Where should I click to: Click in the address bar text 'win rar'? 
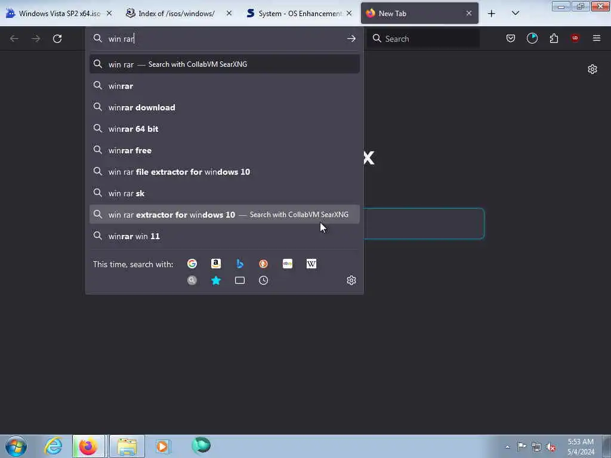pyautogui.click(x=121, y=39)
